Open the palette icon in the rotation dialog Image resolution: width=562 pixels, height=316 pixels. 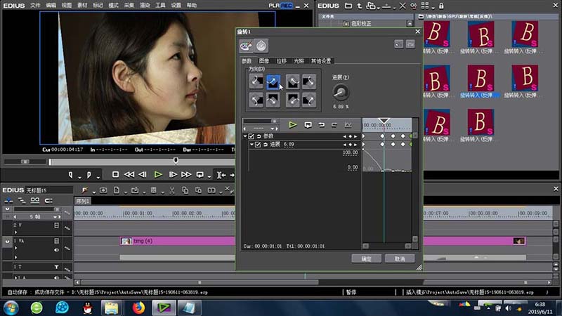pos(246,46)
